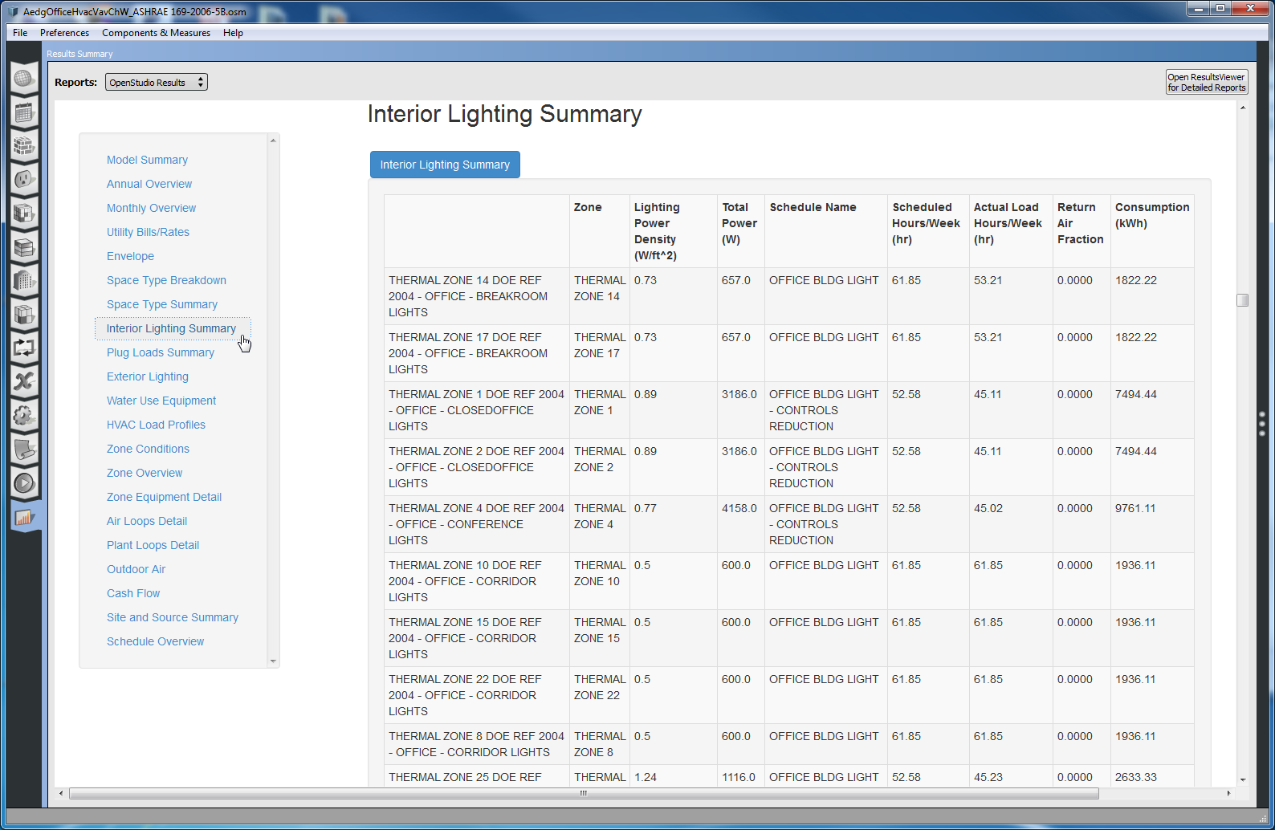
Task: Select the blue Interior Lighting Summary tab
Action: point(445,165)
